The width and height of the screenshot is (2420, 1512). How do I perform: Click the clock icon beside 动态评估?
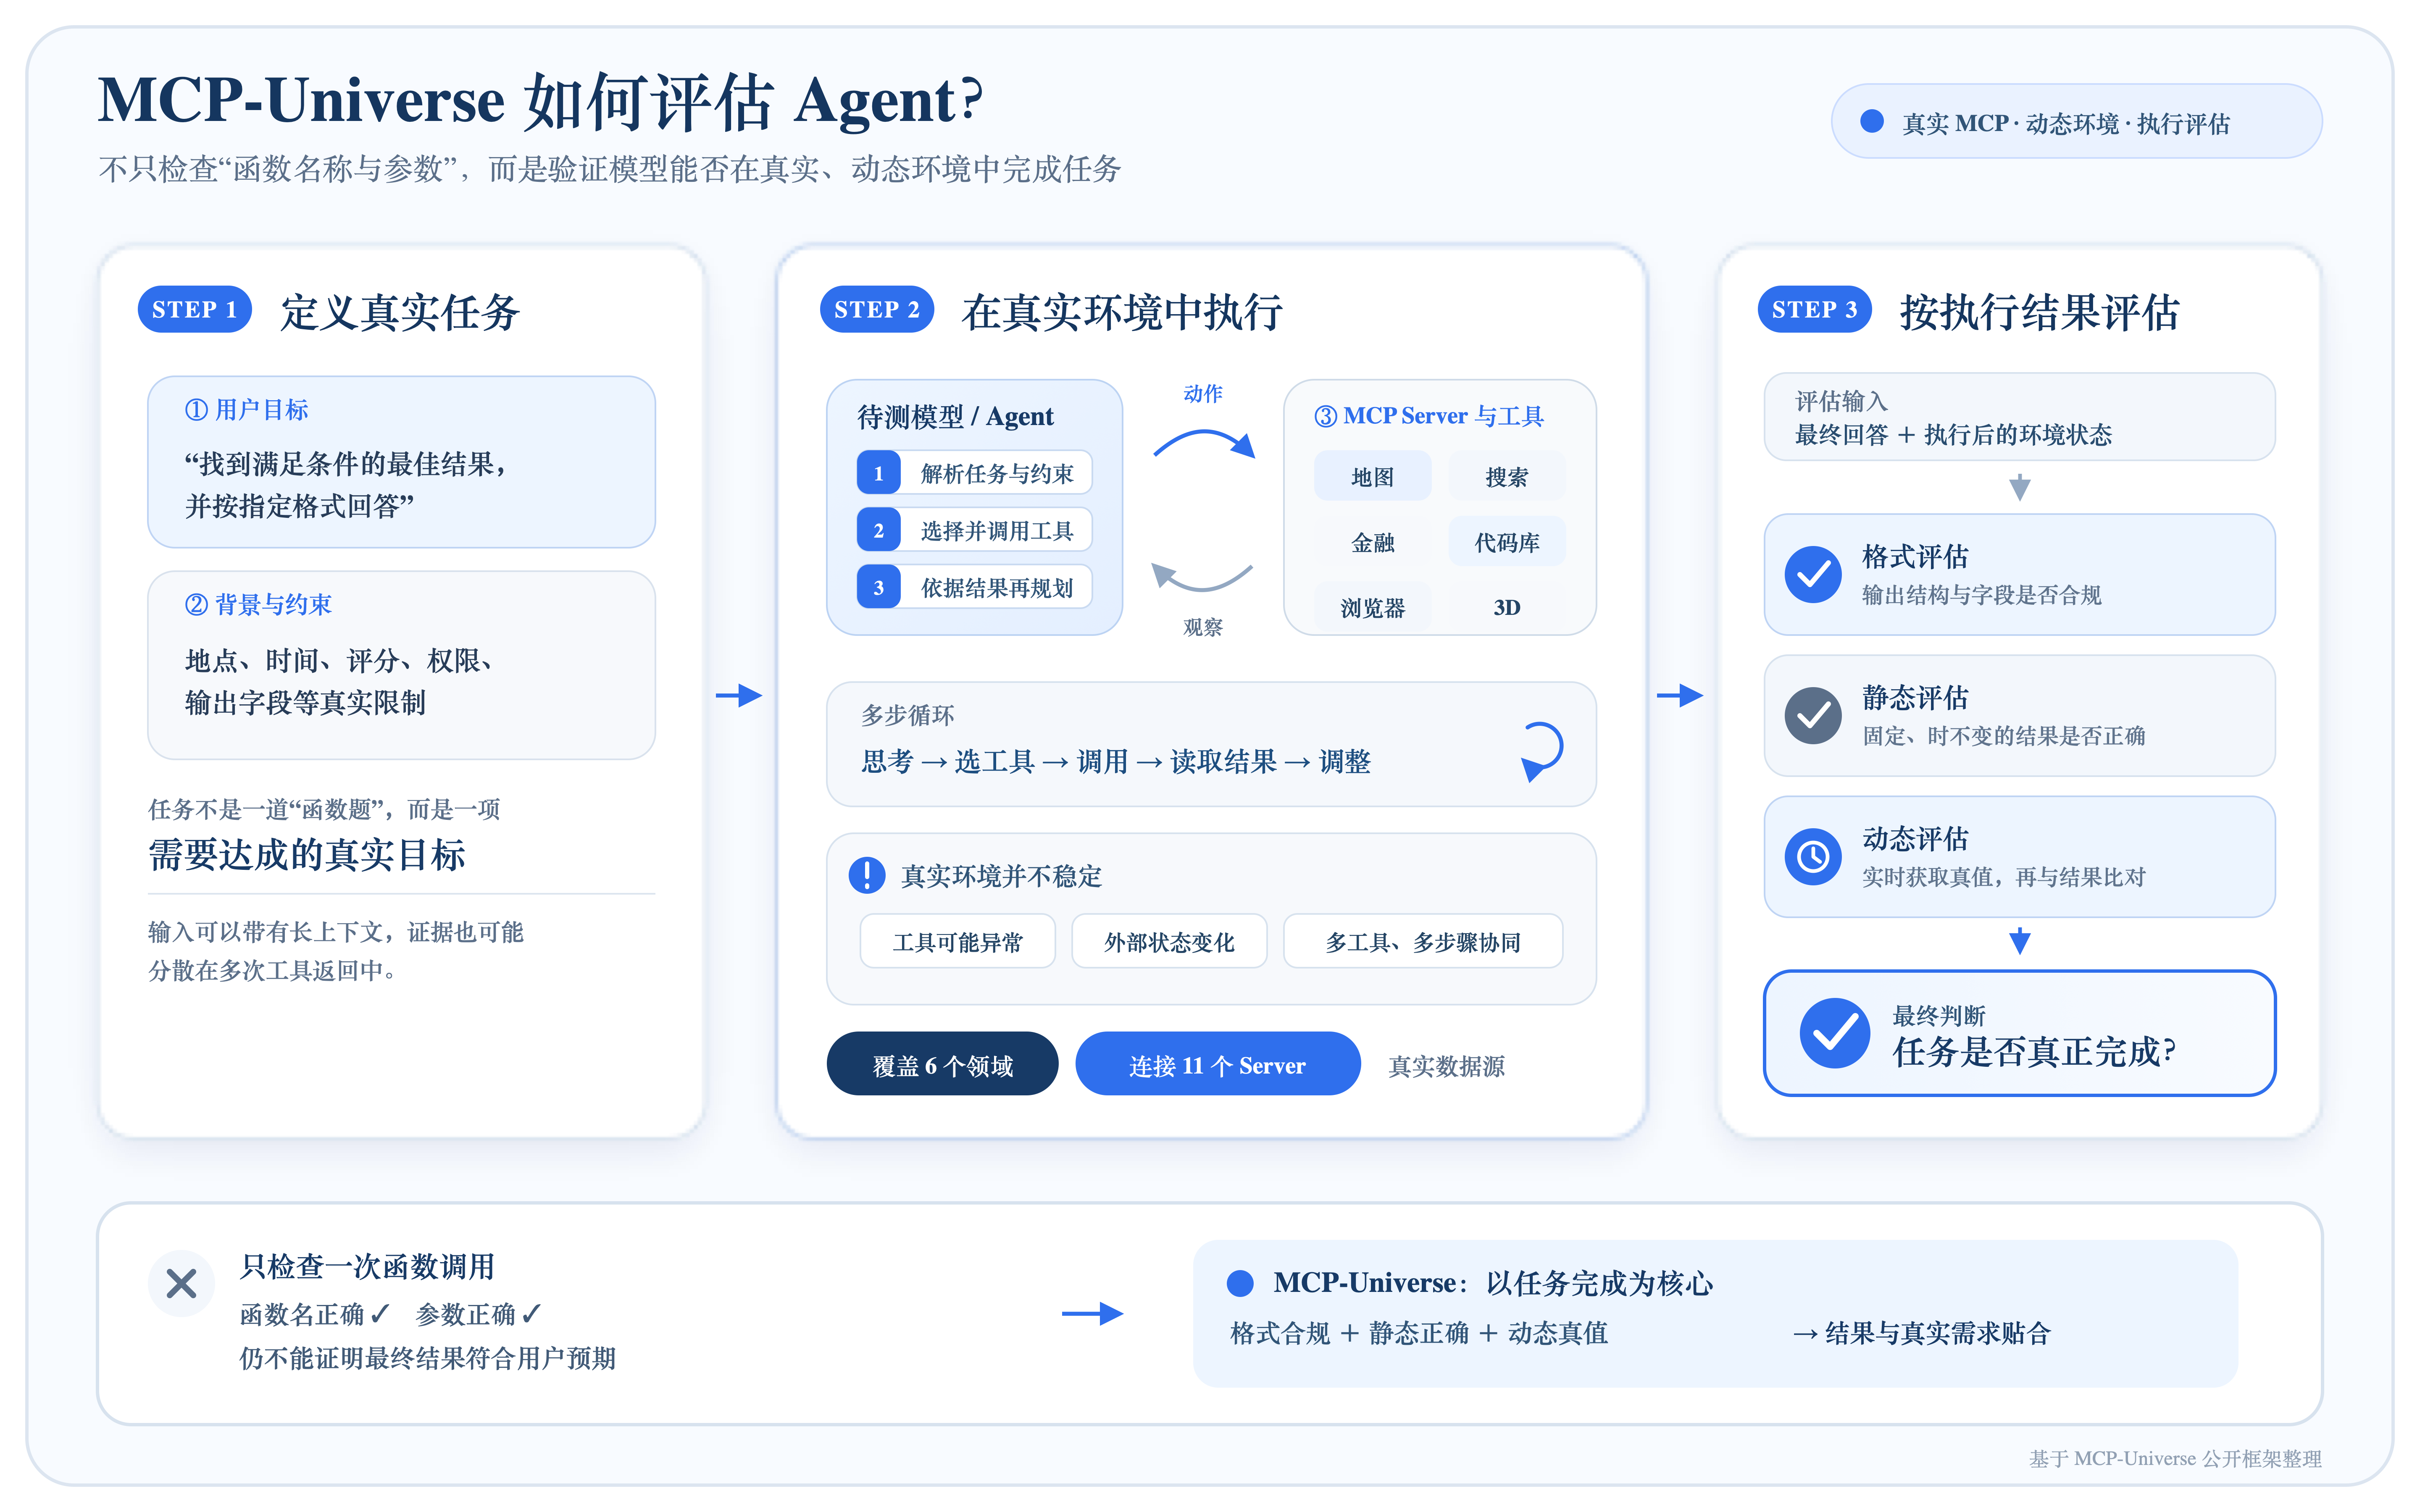[x=1812, y=856]
